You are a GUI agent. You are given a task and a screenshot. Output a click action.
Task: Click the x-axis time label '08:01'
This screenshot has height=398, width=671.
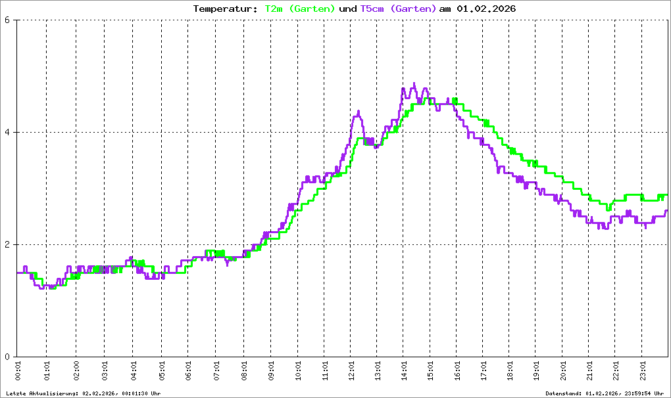[244, 370]
